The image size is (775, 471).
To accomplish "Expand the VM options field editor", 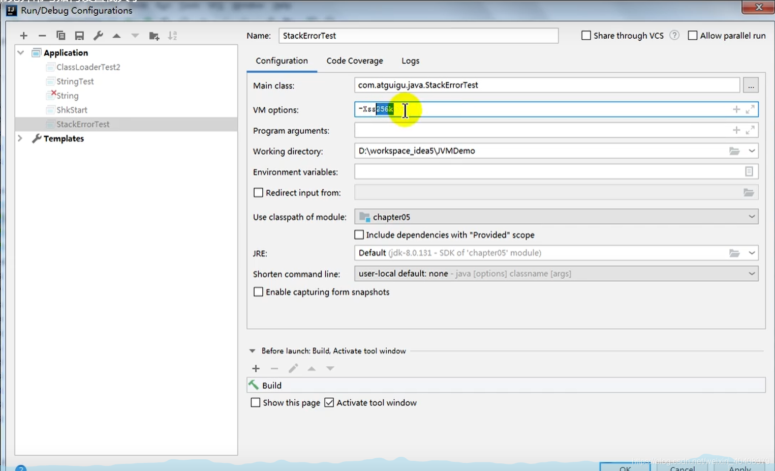I will (750, 109).
